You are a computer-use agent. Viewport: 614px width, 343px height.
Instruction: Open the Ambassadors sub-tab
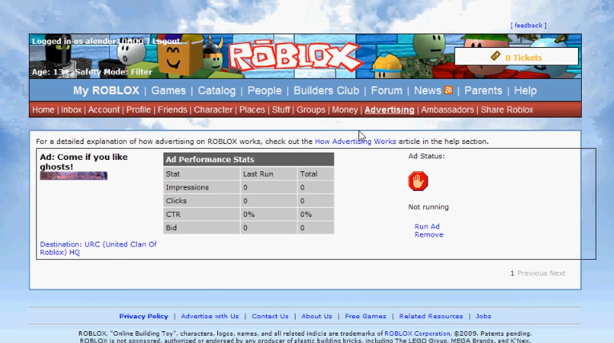(x=447, y=110)
